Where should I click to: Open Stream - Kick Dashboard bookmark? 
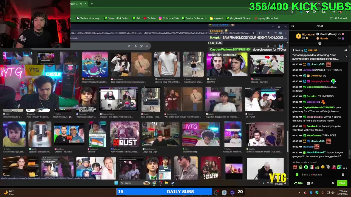tap(117, 18)
